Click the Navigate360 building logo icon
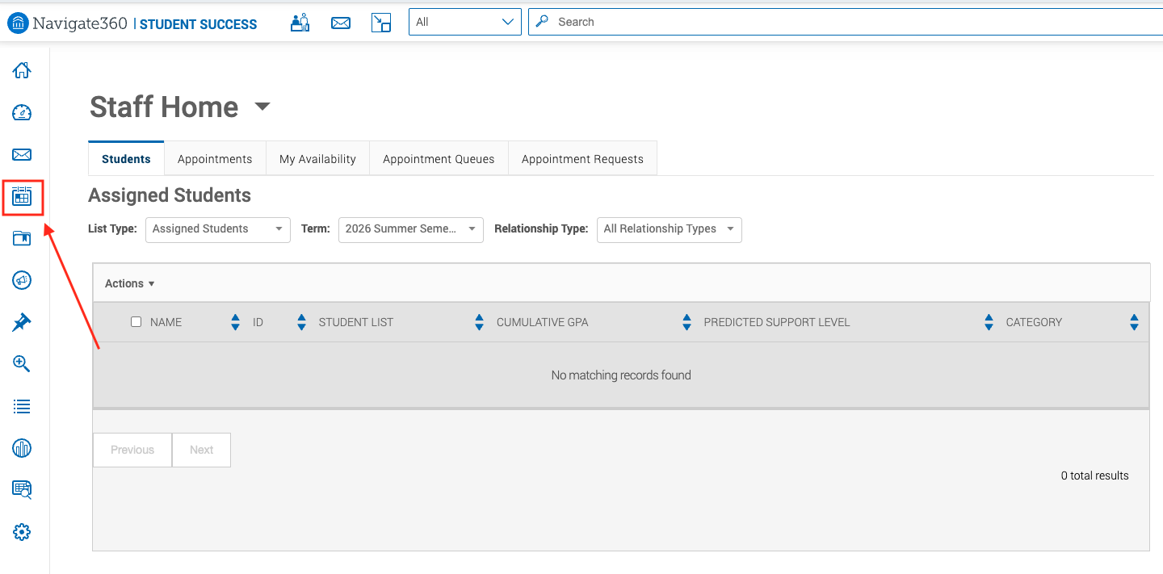Viewport: 1163px width, 574px height. [x=17, y=23]
